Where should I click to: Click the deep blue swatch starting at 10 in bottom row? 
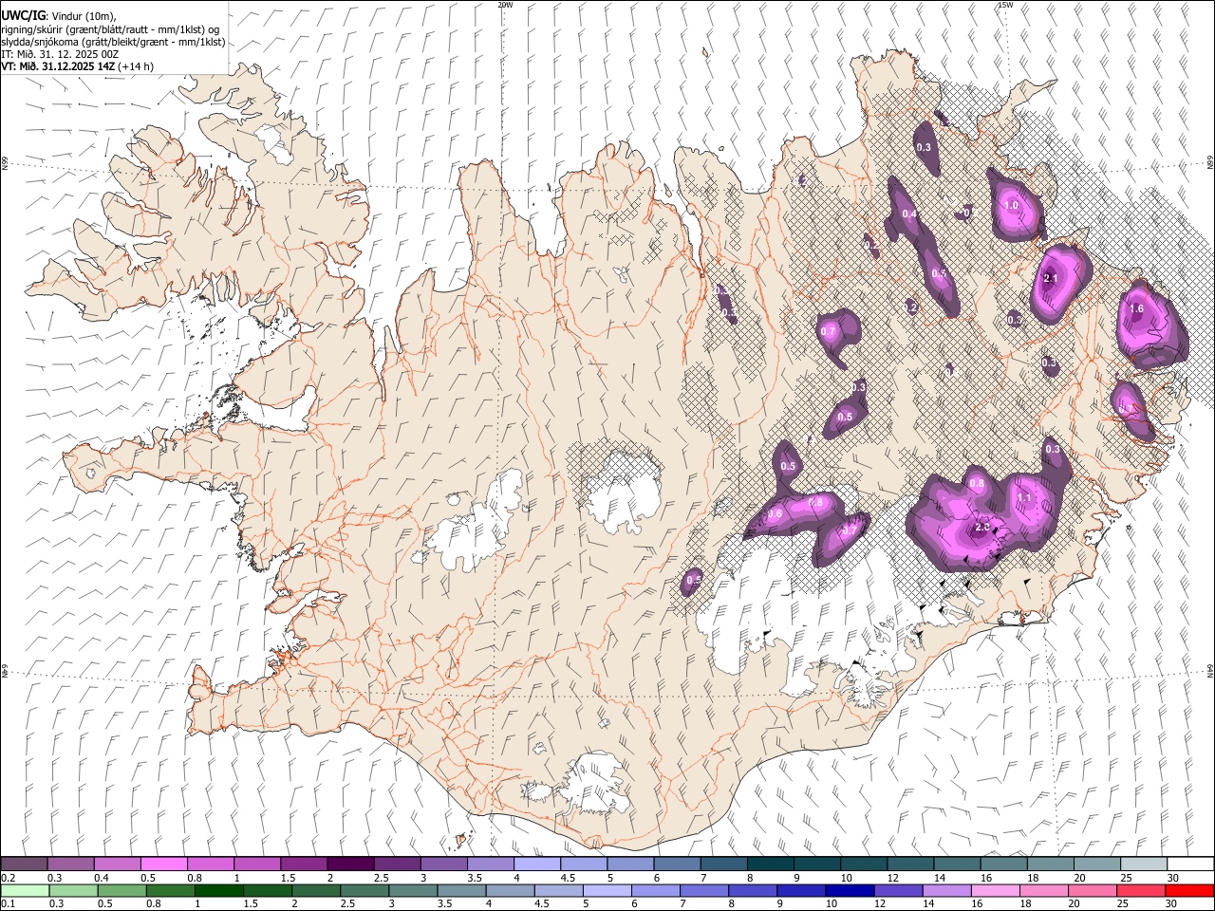pos(849,891)
